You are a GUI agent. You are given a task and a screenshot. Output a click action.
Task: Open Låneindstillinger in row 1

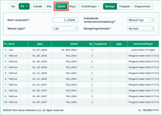143,50
